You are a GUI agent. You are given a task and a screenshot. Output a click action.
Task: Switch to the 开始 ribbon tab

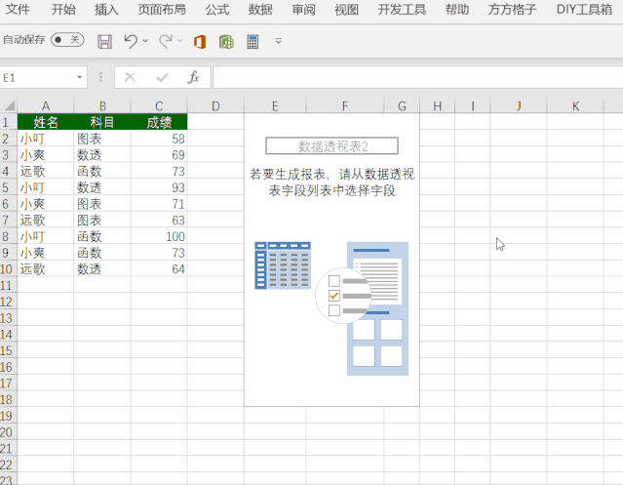(63, 9)
